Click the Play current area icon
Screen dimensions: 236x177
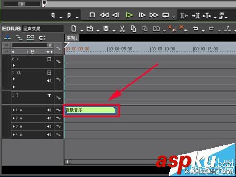coord(207,16)
